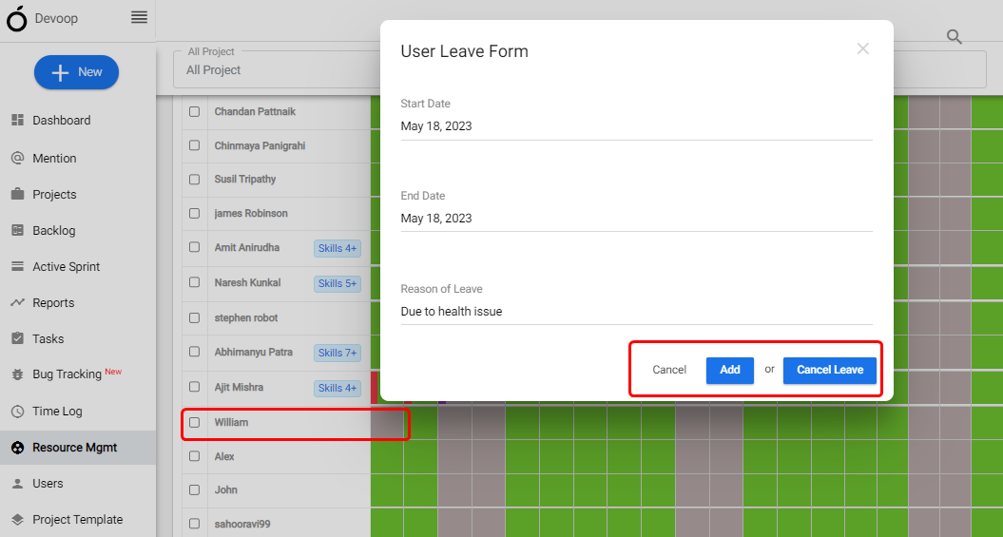Click the Cancel Leave button
The width and height of the screenshot is (1003, 537).
click(x=830, y=370)
